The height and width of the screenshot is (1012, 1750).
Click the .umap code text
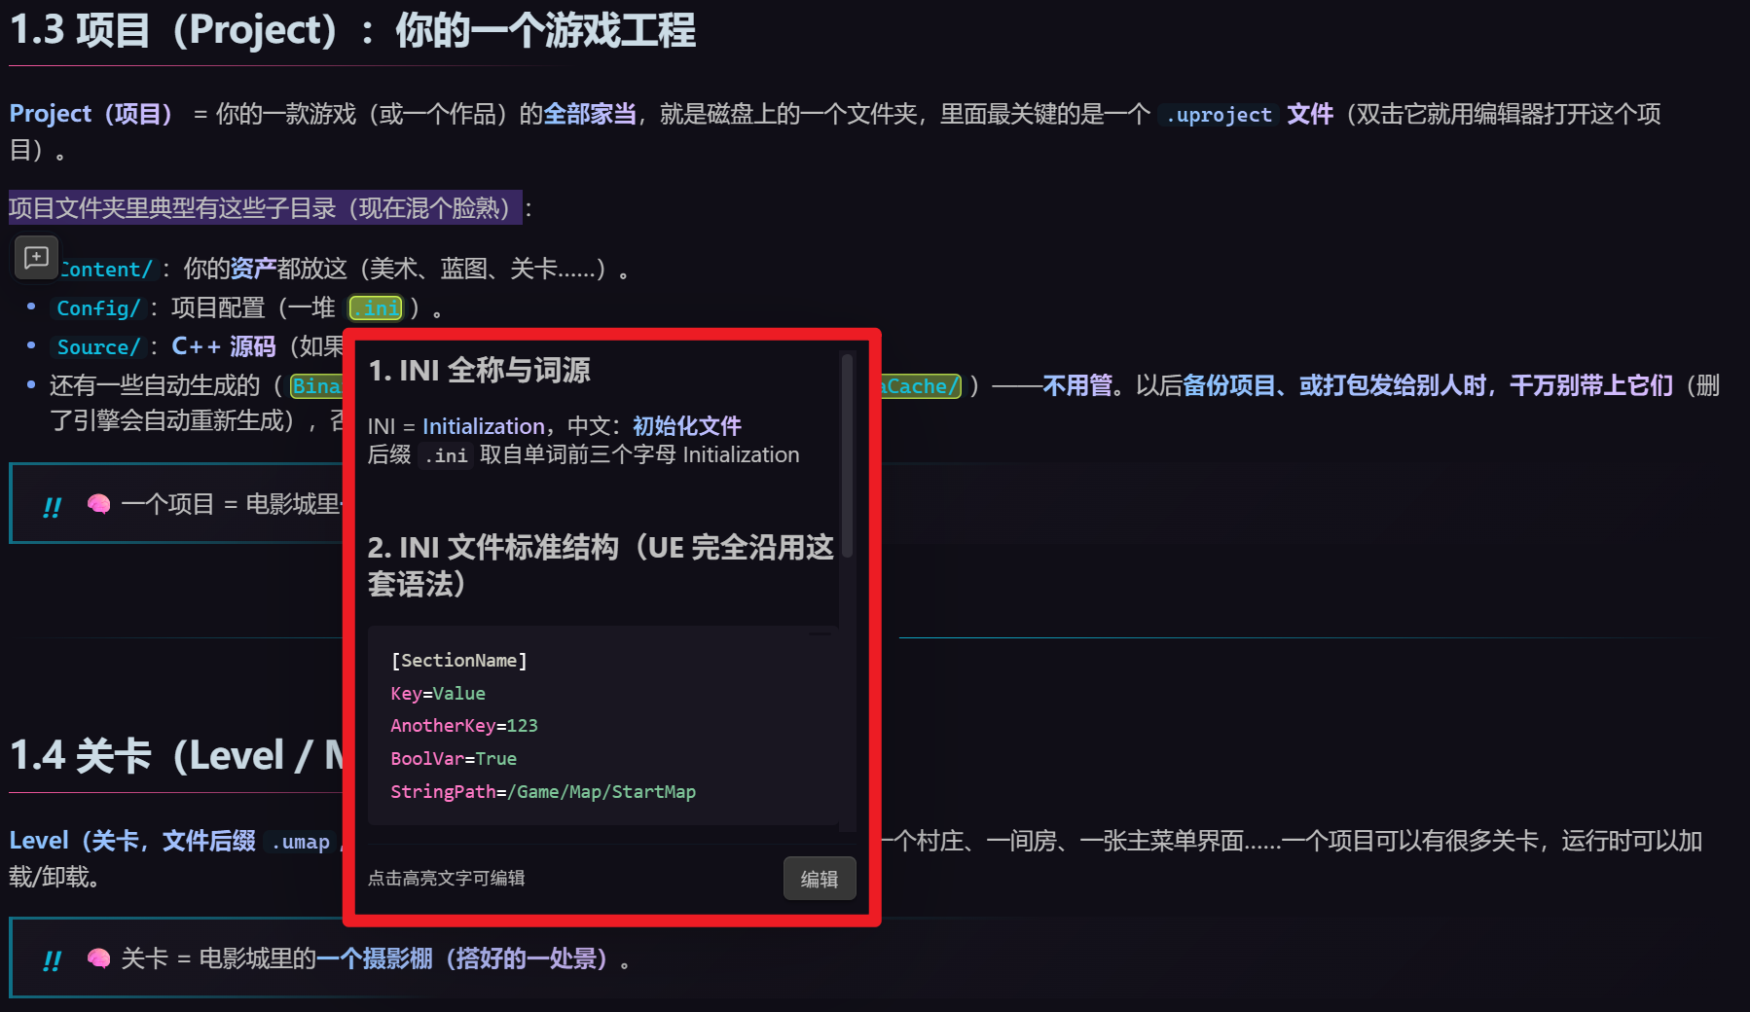pyautogui.click(x=301, y=842)
